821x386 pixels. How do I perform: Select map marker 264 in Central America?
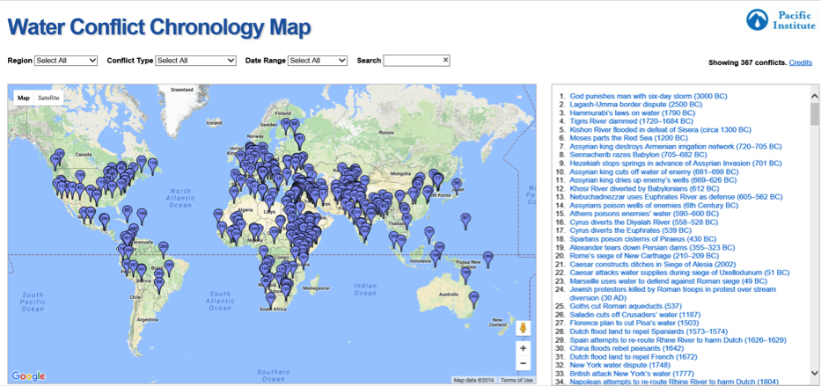click(105, 221)
